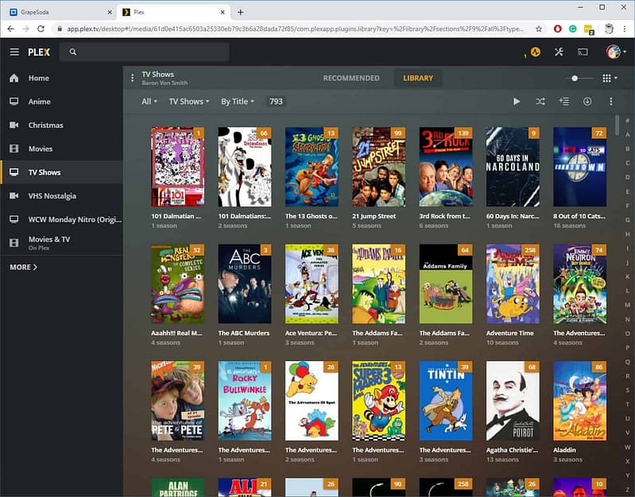Open a new browser tab
The image size is (635, 497).
pos(240,12)
